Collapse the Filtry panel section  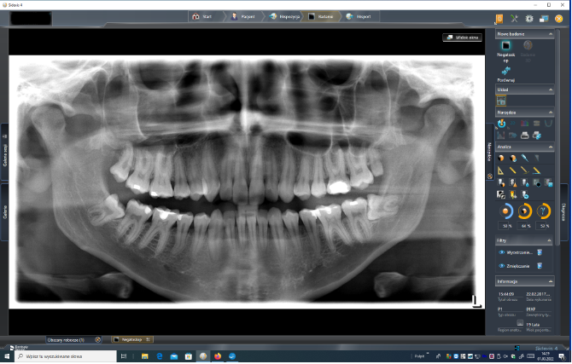(x=550, y=241)
